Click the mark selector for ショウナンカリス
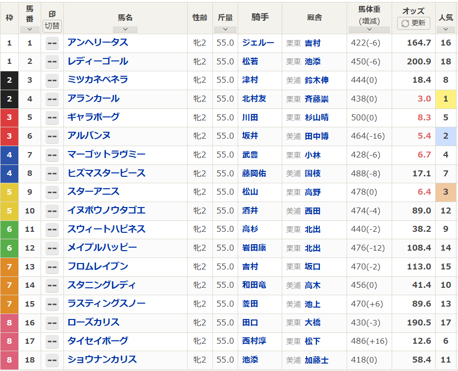The image size is (458, 371). (x=52, y=360)
